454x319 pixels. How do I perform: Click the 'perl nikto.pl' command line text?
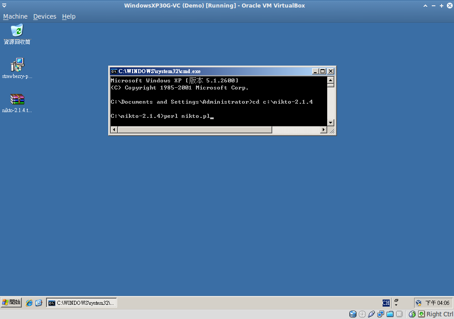(x=187, y=116)
